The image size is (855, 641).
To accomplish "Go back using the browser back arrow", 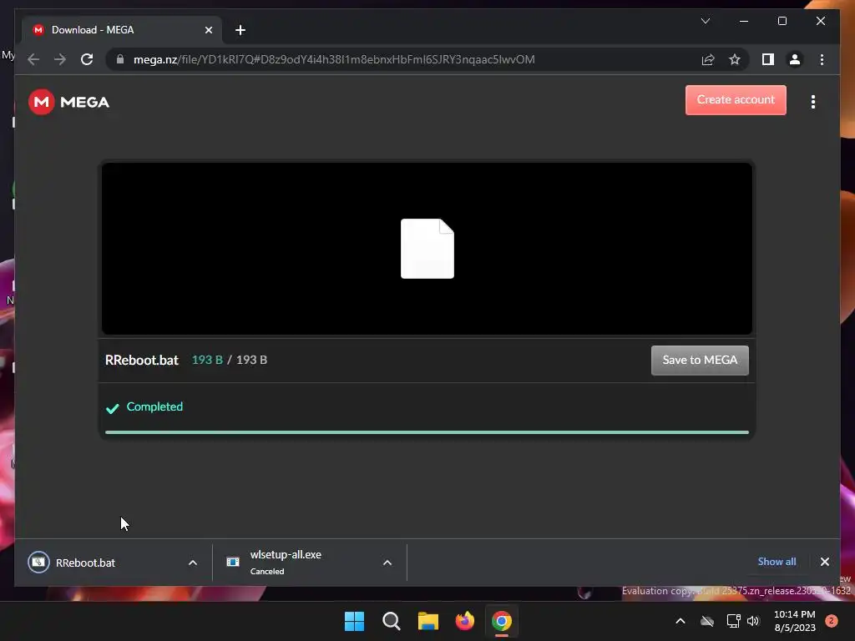I will click(x=33, y=59).
